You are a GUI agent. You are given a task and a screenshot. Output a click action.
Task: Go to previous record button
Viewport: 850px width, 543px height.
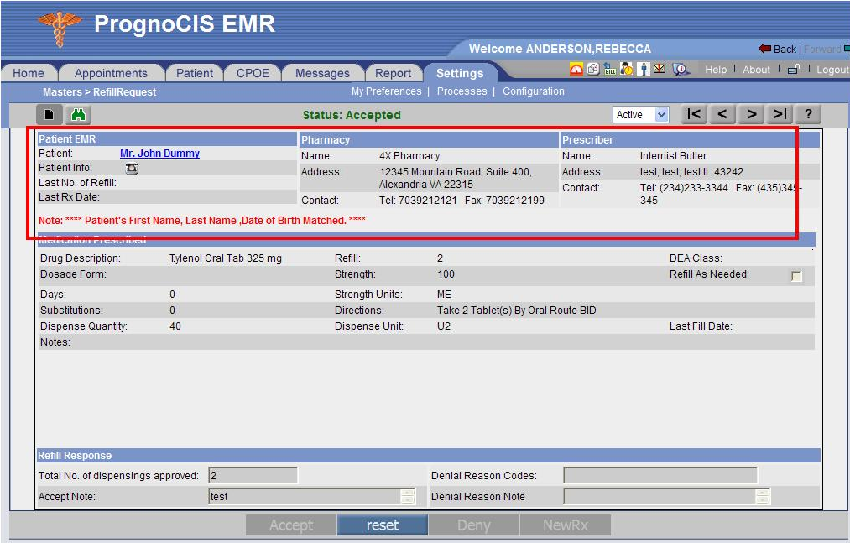(x=722, y=114)
